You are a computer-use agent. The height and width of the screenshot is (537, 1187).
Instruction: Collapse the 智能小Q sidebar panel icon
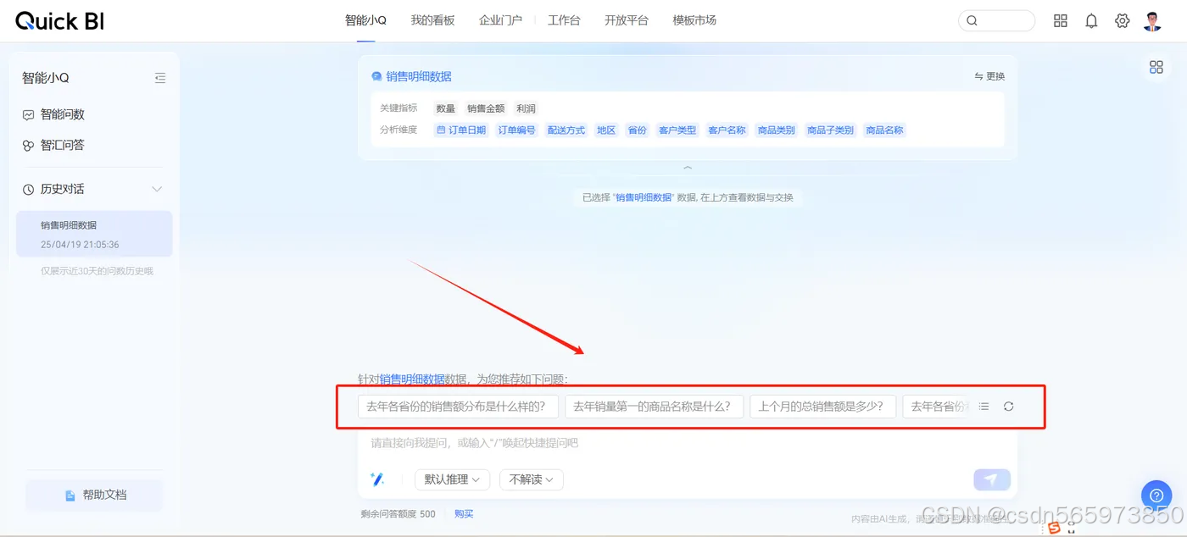[x=160, y=78]
